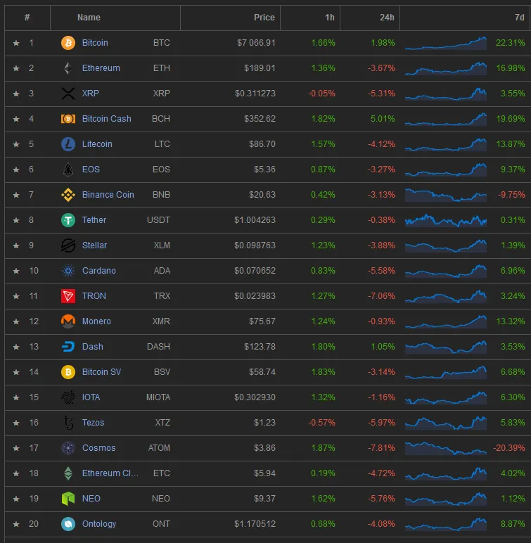The width and height of the screenshot is (531, 543).
Task: Click the NEO price $9.37
Action: 264,499
